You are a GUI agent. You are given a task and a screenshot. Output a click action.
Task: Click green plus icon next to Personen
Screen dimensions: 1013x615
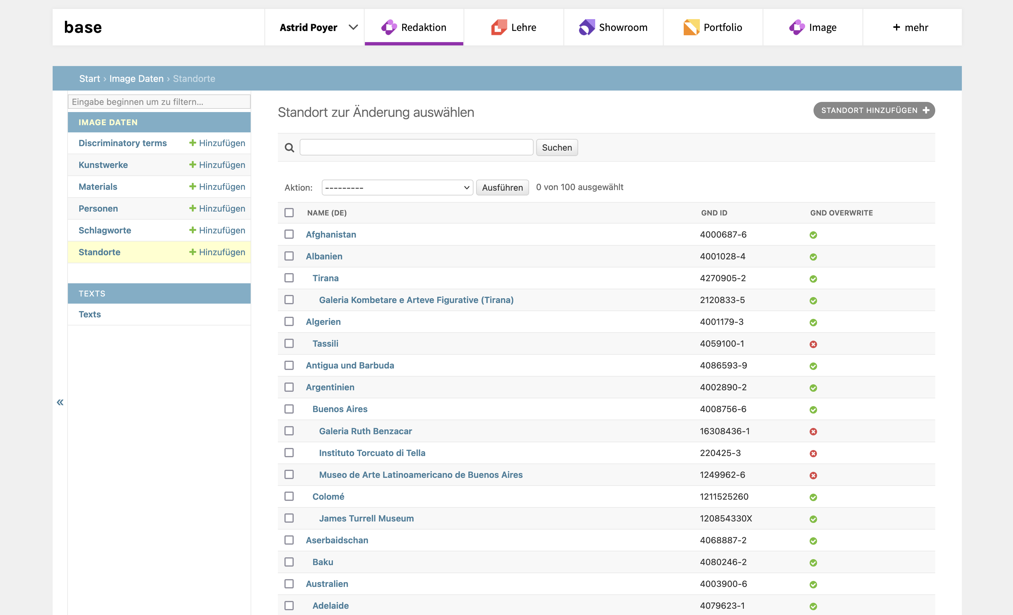pyautogui.click(x=192, y=208)
